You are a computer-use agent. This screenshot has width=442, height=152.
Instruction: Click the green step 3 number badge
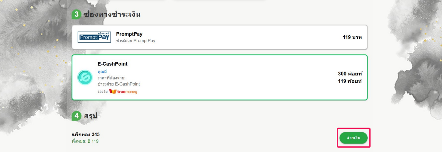[x=76, y=14]
